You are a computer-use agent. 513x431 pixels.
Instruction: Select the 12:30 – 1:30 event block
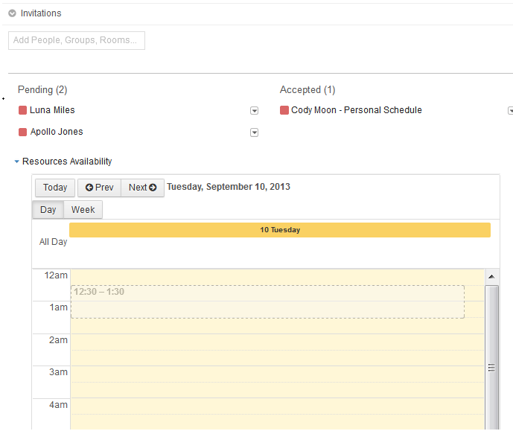[x=267, y=301]
